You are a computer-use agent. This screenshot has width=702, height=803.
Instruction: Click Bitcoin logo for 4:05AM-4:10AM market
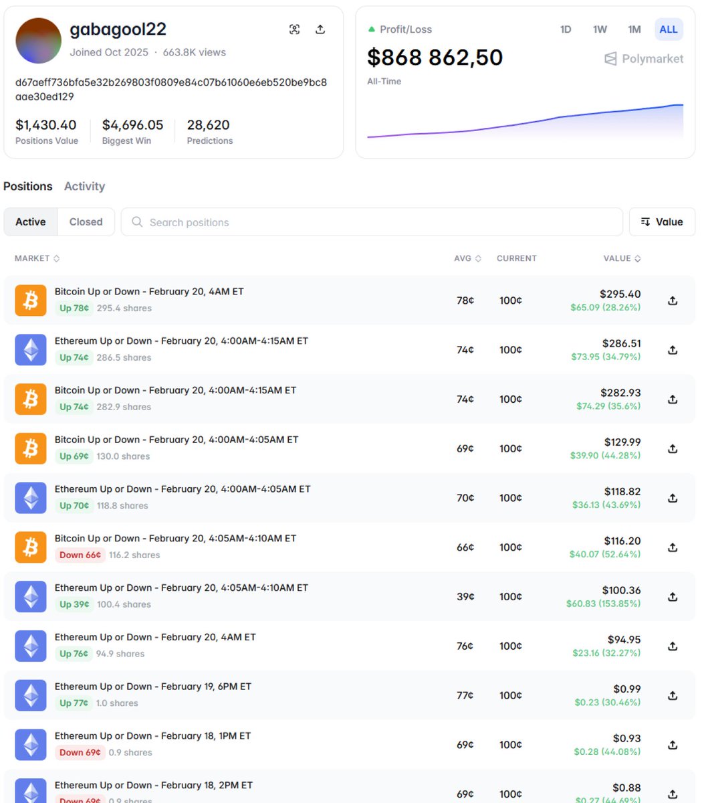coord(31,547)
